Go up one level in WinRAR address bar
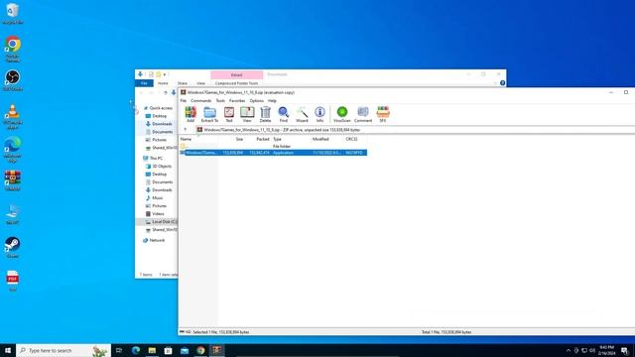This screenshot has width=635, height=357. click(x=186, y=130)
